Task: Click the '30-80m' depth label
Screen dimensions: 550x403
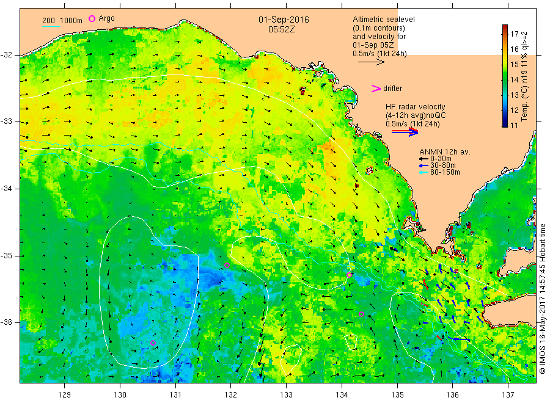Action: (x=442, y=165)
